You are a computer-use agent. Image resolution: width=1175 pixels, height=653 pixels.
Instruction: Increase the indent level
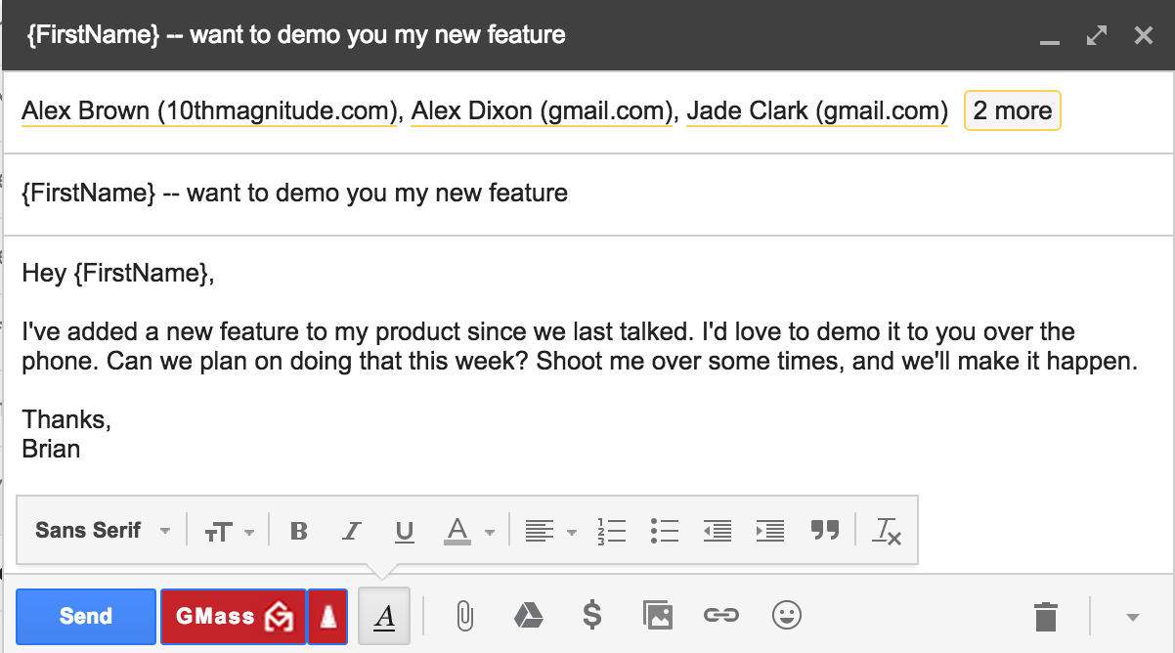tap(770, 531)
